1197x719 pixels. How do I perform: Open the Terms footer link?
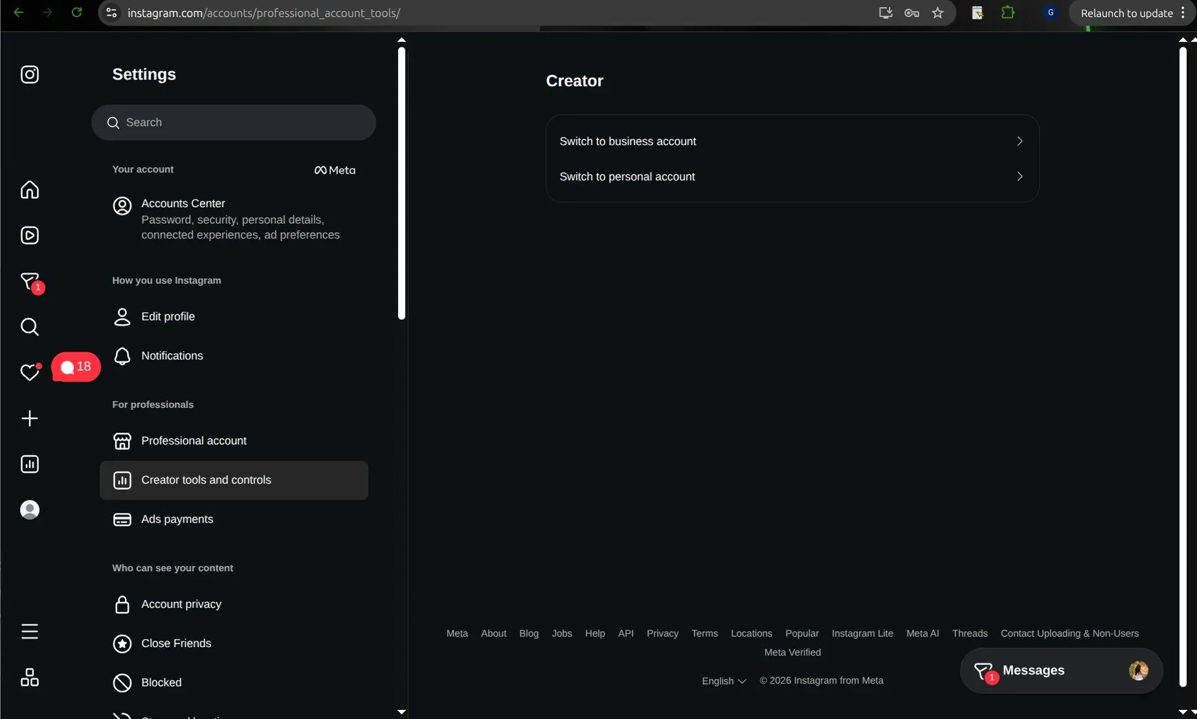click(704, 634)
